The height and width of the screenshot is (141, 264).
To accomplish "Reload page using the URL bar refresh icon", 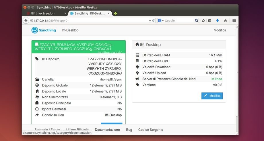I will 154,21.
